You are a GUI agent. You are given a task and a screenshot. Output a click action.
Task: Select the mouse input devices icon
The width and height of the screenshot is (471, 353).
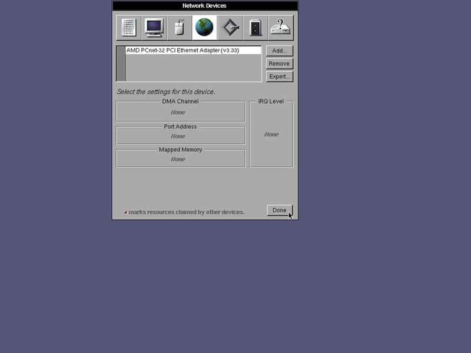click(x=180, y=28)
